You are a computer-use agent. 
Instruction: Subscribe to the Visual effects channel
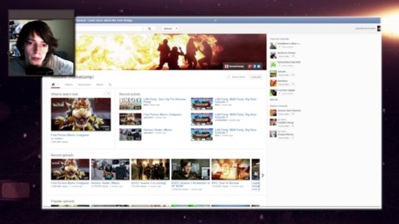[x=284, y=138]
